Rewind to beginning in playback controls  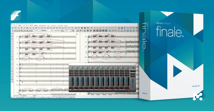pos(15,31)
